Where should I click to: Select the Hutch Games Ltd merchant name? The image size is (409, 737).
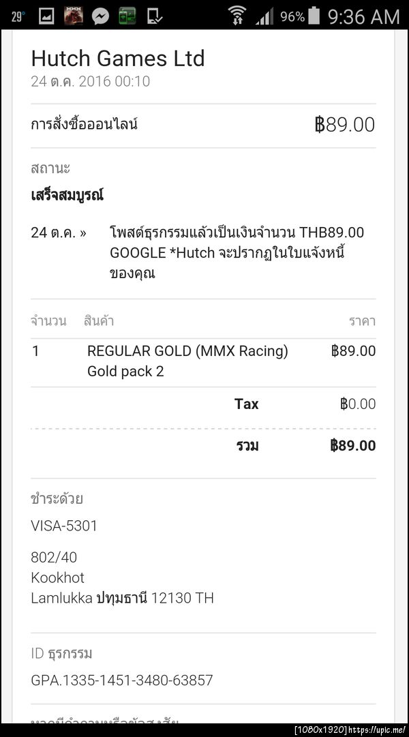point(117,59)
